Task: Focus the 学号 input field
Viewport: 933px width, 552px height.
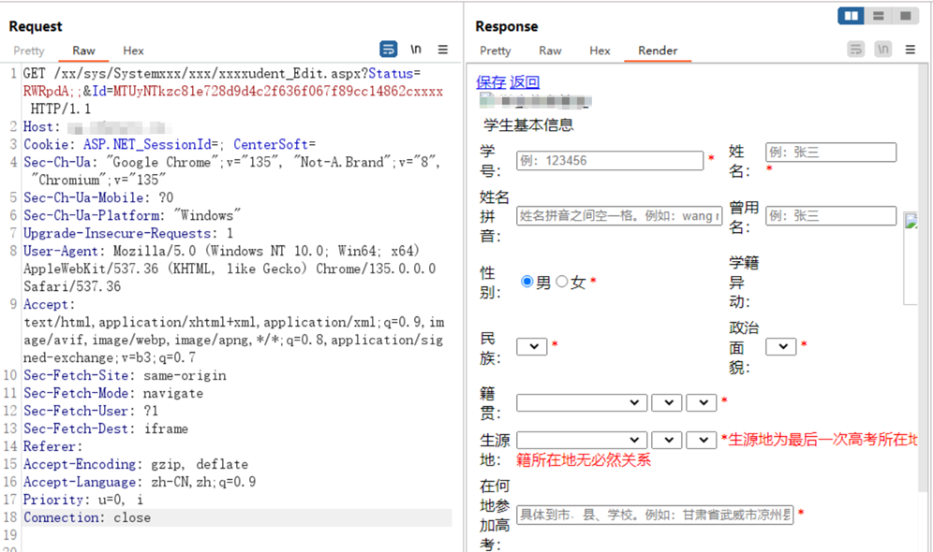Action: [x=610, y=160]
